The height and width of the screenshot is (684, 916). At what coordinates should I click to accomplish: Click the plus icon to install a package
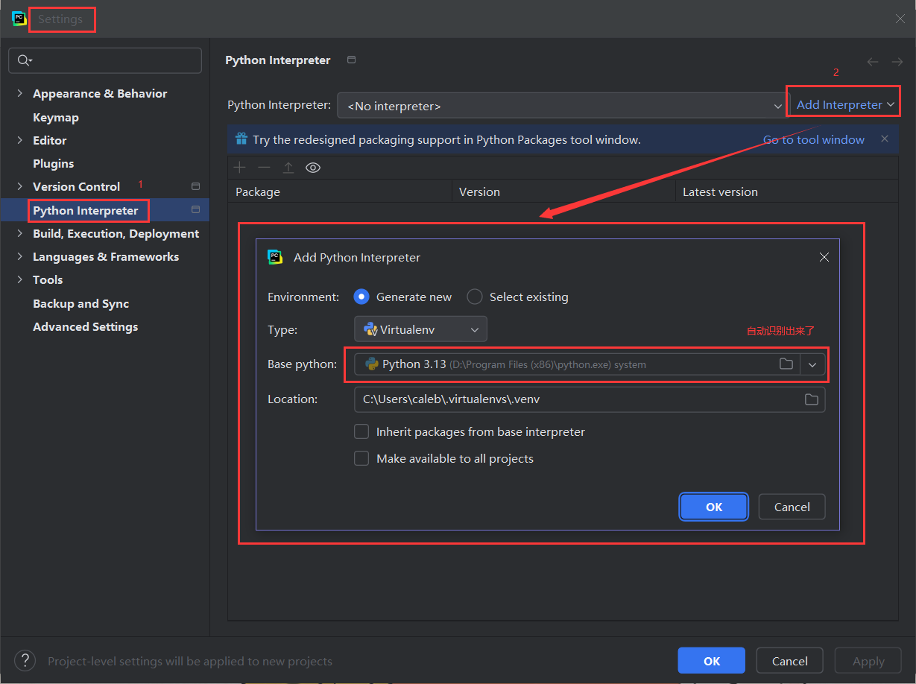click(x=240, y=168)
